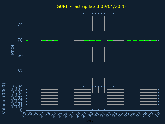Select day 25 on the x-axis
The image size is (165, 124).
pyautogui.click(x=61, y=114)
